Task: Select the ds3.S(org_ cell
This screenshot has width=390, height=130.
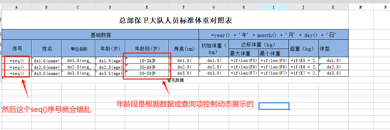Action: tap(78, 73)
